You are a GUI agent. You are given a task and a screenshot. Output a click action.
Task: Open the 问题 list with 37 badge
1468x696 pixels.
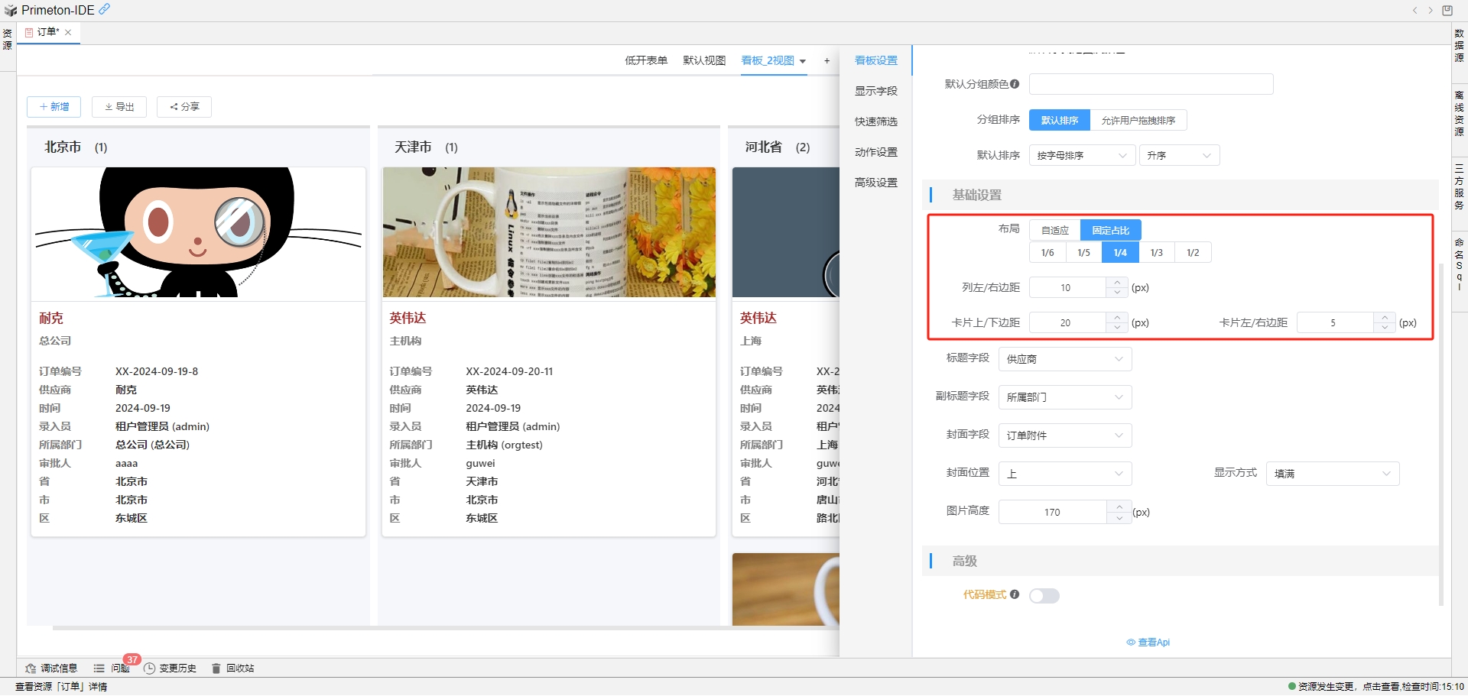[x=112, y=668]
